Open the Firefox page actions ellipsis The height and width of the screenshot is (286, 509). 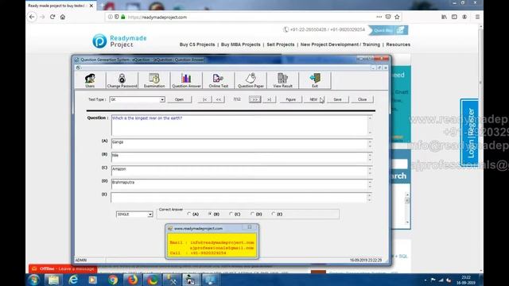coord(379,17)
